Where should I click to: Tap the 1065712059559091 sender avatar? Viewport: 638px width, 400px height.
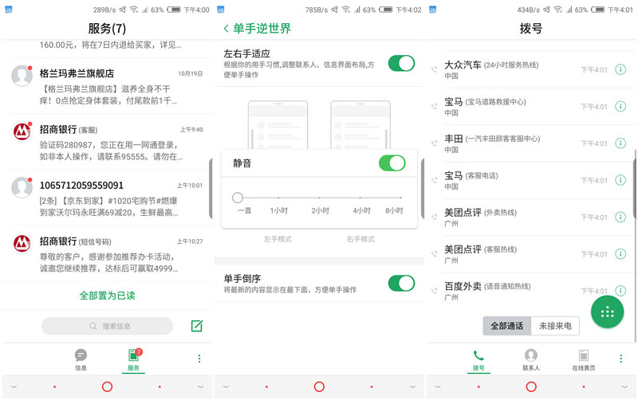click(22, 187)
